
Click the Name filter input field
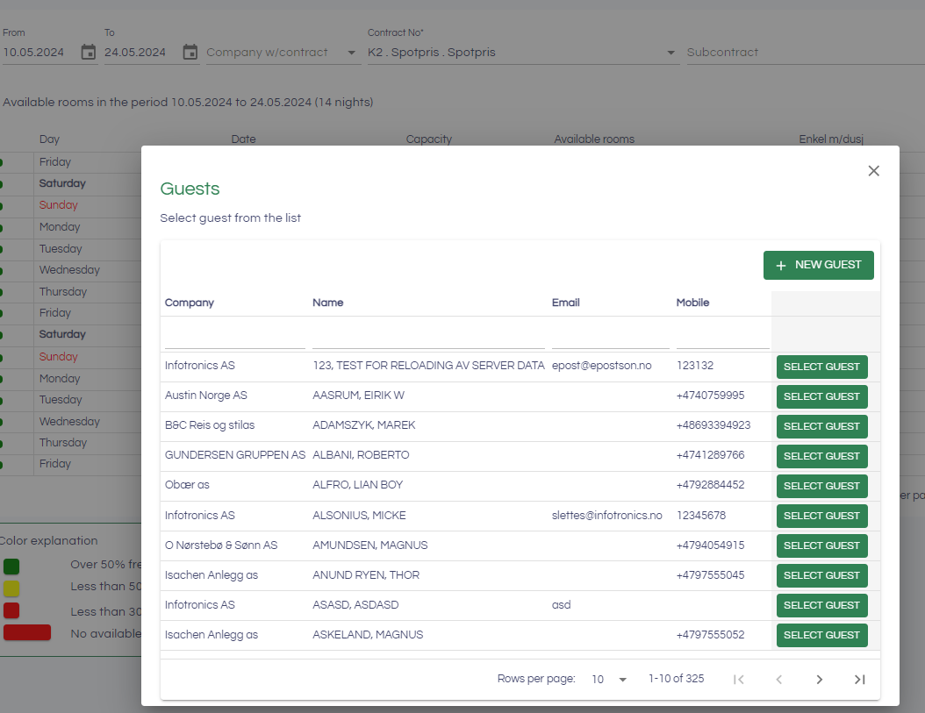(428, 338)
